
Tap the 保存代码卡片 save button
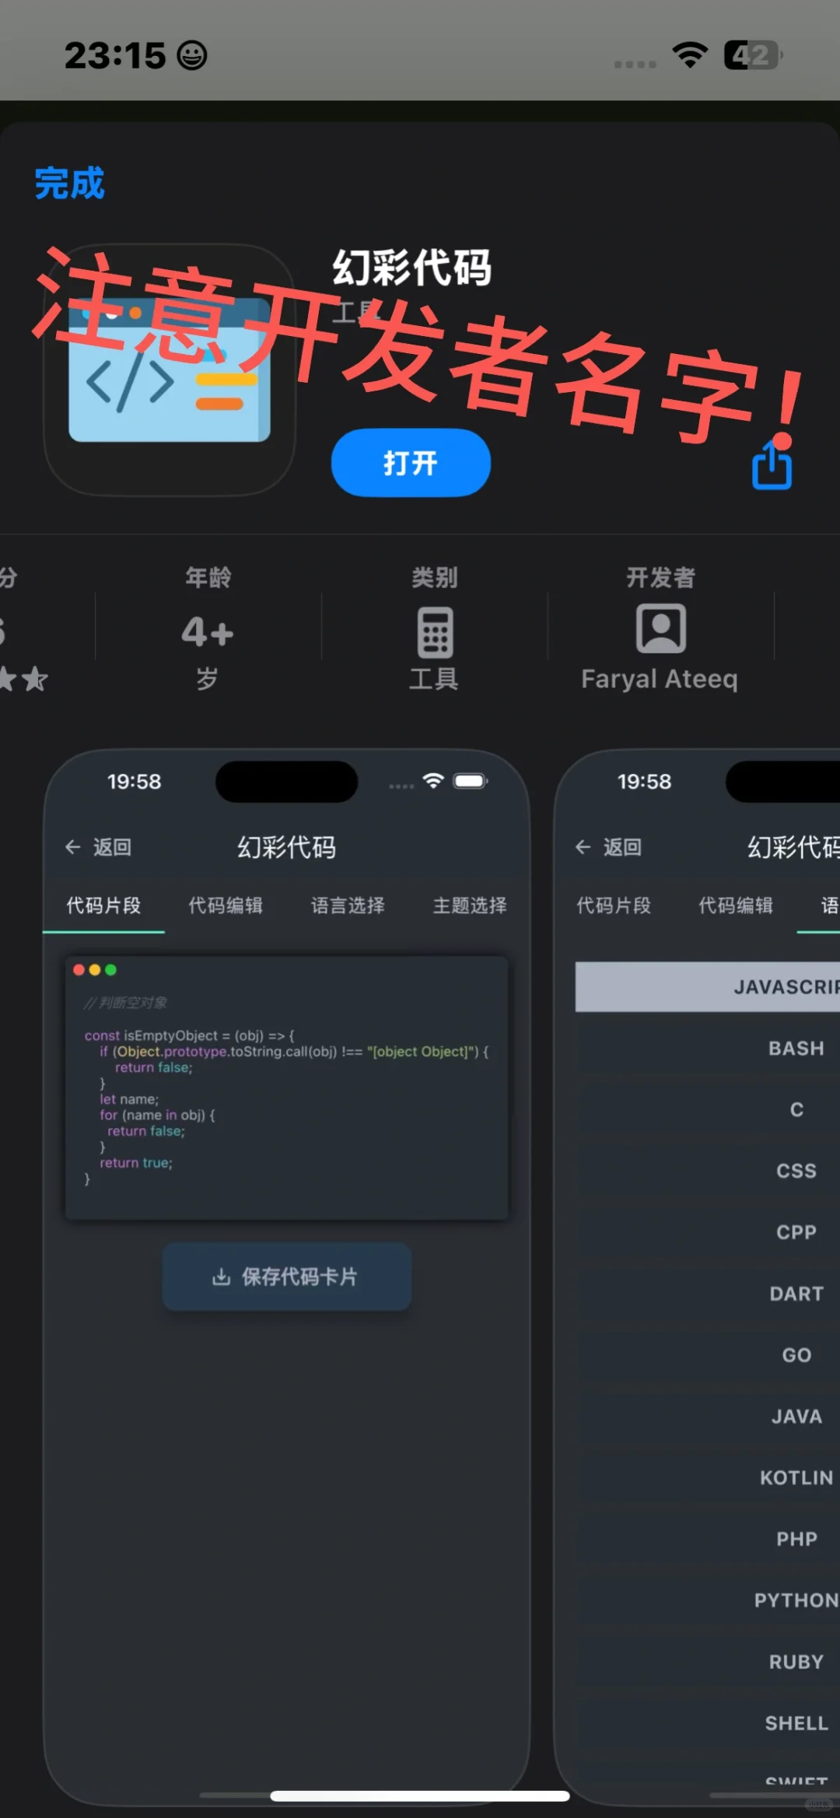tap(287, 1277)
